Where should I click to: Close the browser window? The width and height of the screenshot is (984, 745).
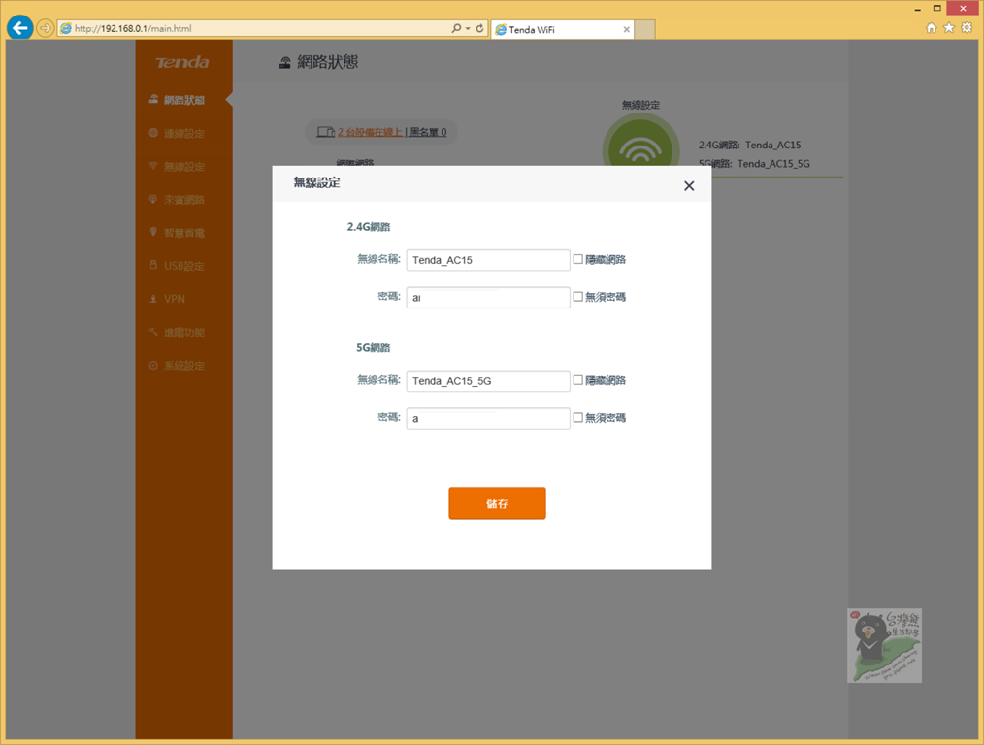tap(964, 8)
